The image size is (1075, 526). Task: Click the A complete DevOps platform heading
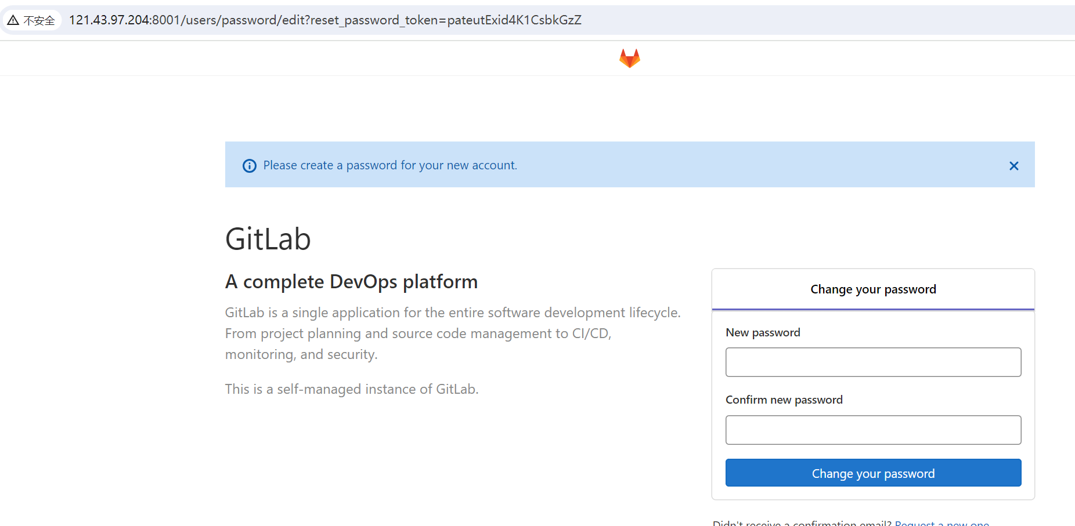click(x=351, y=282)
